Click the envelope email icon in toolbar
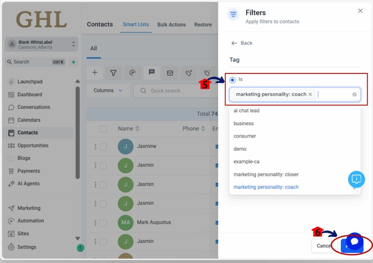 (170, 73)
